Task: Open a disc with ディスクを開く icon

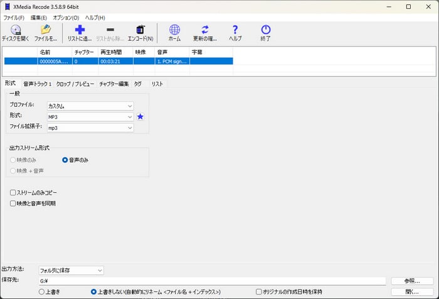Action: 16,33
